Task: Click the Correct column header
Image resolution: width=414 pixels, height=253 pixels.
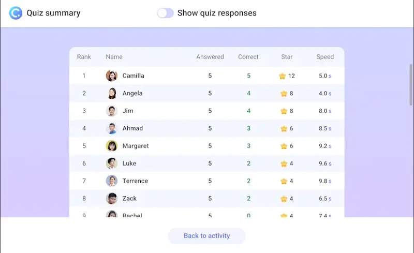Action: pos(248,57)
